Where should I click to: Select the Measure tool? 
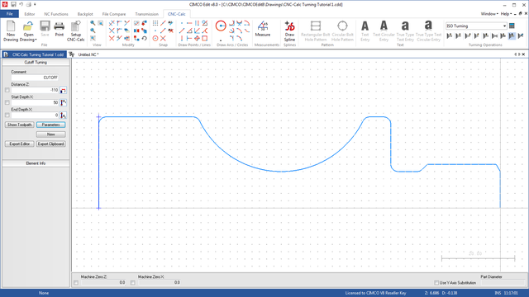[263, 29]
